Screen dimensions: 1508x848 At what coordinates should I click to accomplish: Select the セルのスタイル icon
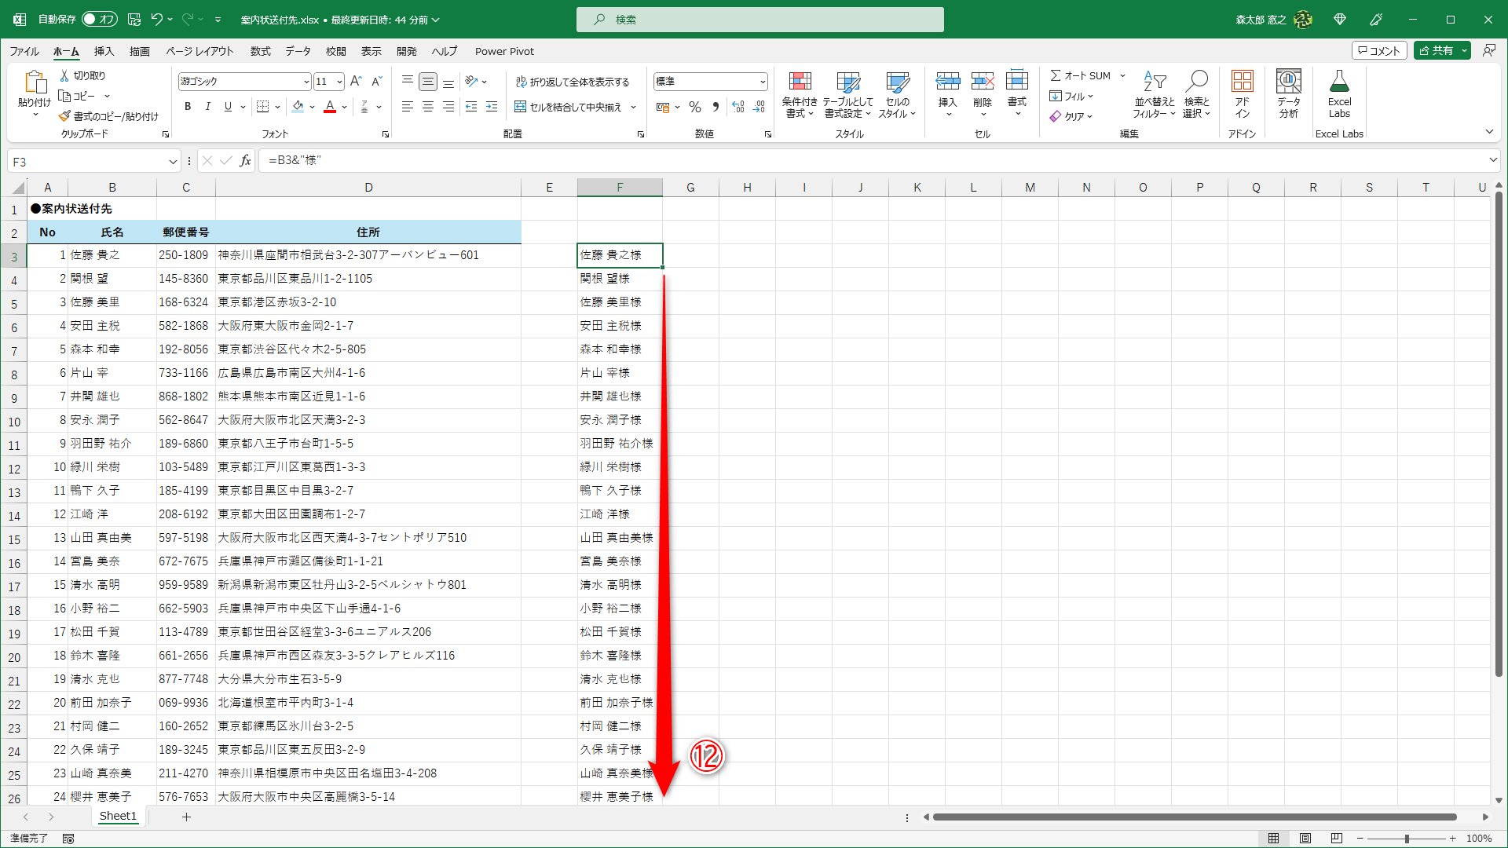click(x=897, y=94)
